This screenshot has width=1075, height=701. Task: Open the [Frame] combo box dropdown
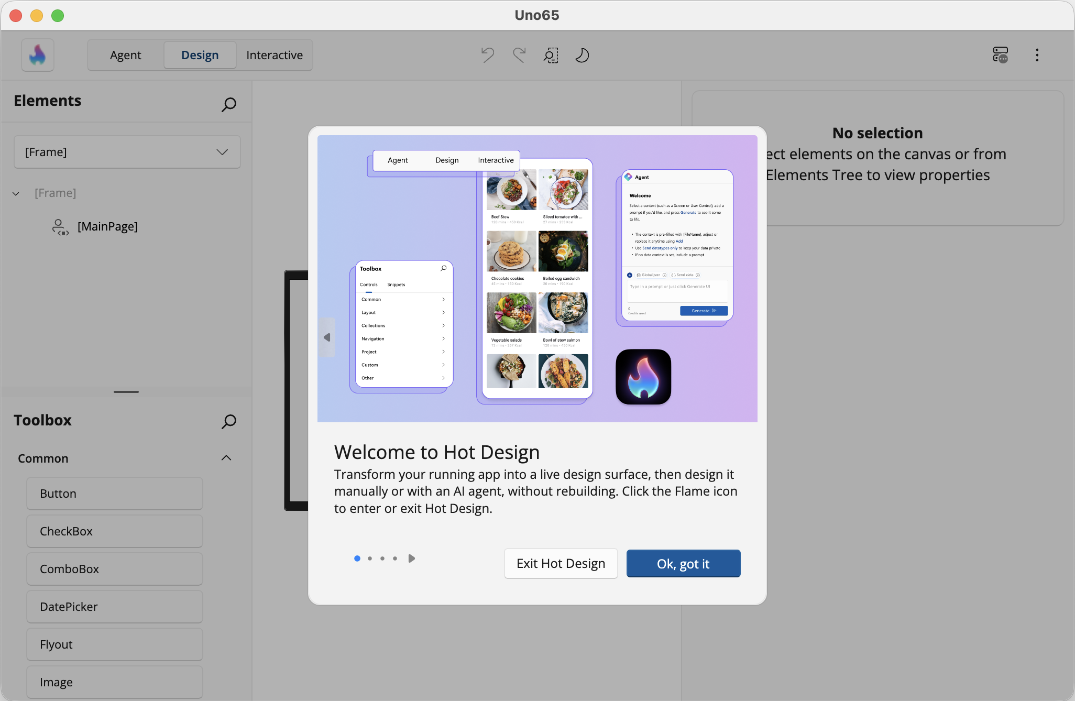coord(127,152)
